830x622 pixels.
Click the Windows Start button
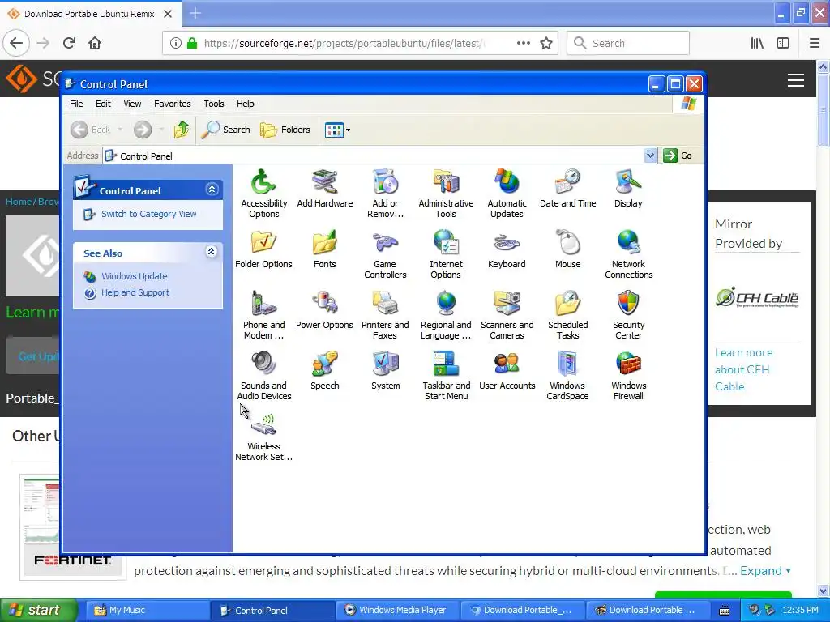(38, 610)
